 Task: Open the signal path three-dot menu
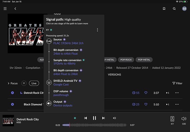tap(97, 30)
